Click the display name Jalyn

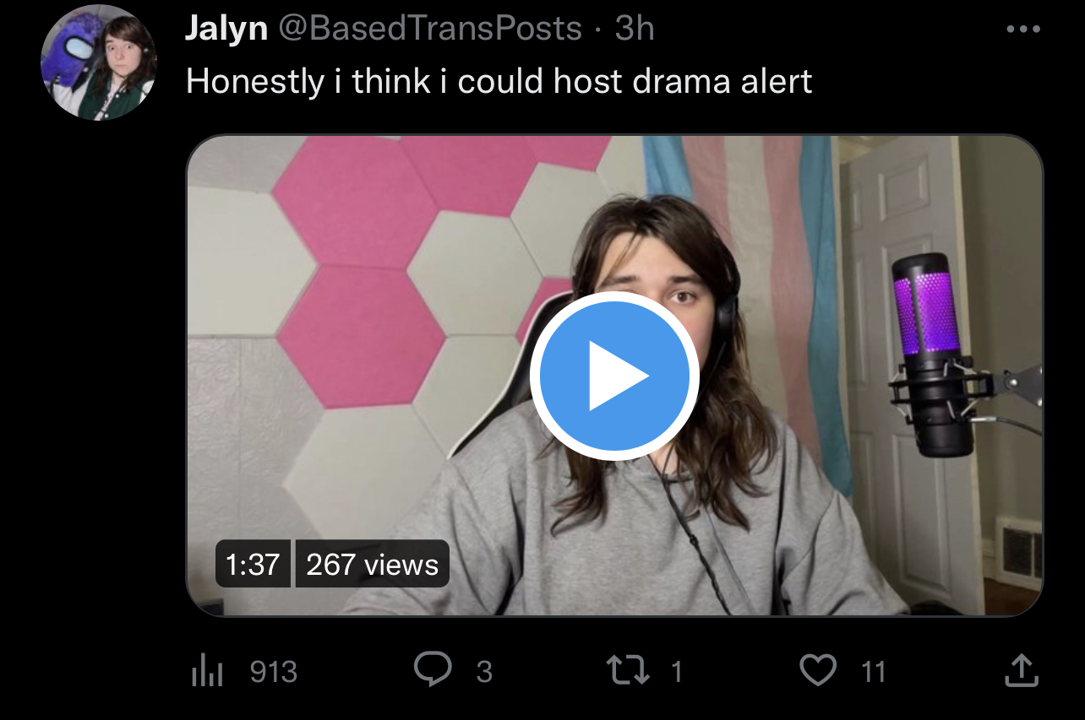[226, 29]
